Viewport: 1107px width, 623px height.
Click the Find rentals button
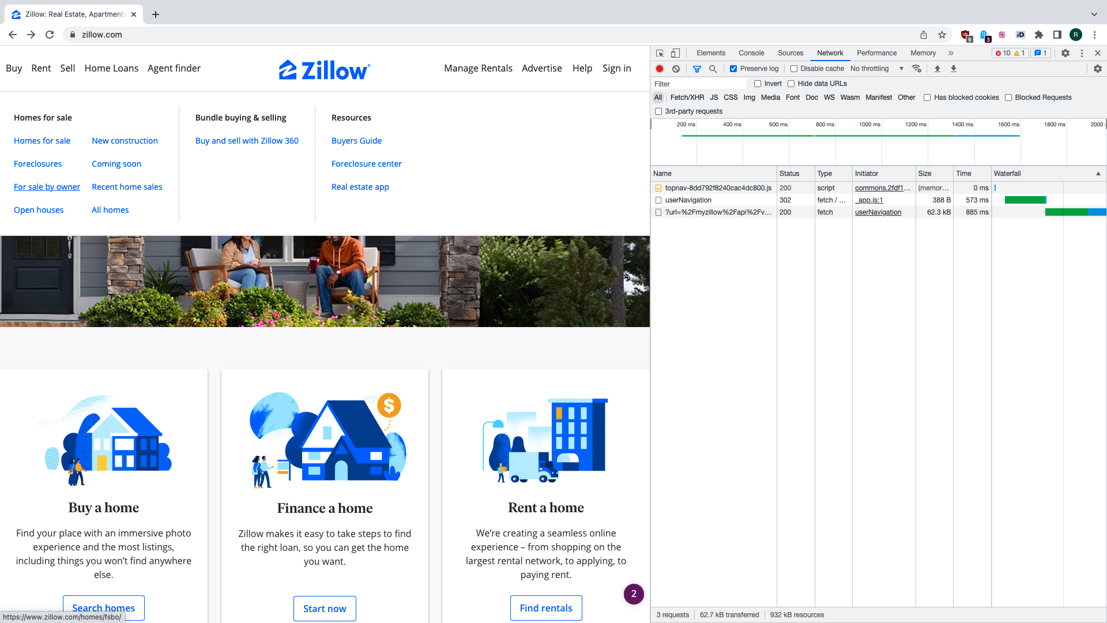546,608
